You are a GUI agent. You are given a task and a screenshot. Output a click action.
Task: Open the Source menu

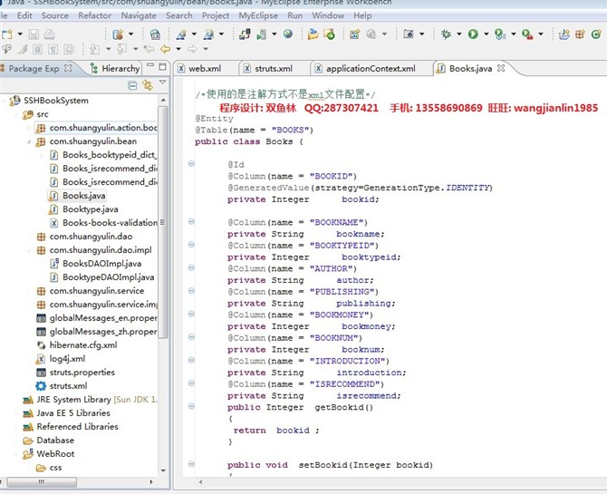coord(55,15)
